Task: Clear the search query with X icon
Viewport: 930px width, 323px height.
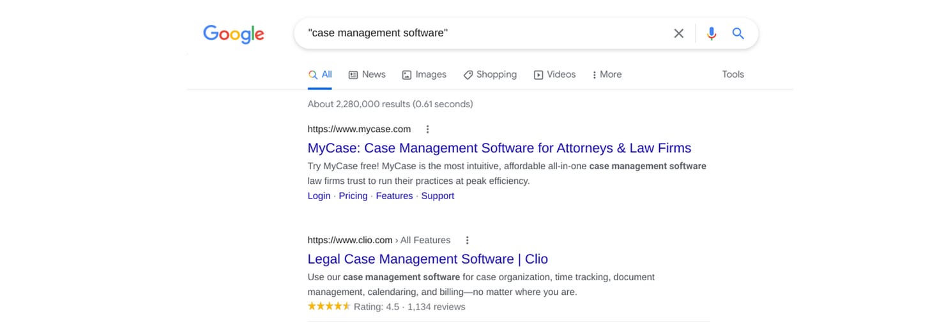Action: (x=678, y=33)
